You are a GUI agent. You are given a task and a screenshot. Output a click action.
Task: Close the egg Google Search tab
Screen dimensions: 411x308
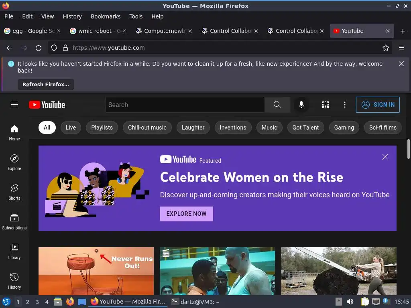click(x=59, y=31)
